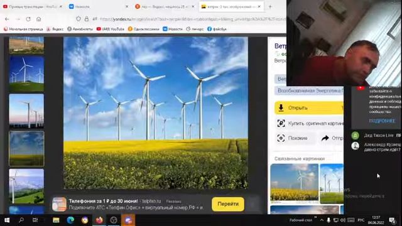Switch to Firefox on the taskbar
This screenshot has width=402, height=226.
tap(99, 220)
